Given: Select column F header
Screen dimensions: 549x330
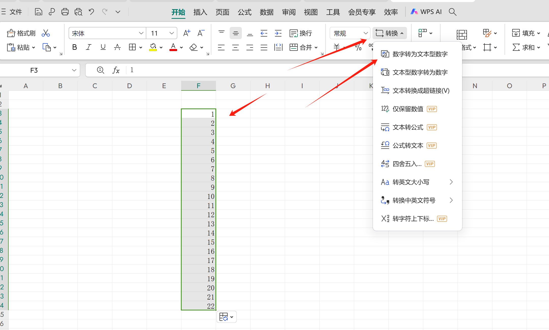Looking at the screenshot, I should click(x=198, y=86).
